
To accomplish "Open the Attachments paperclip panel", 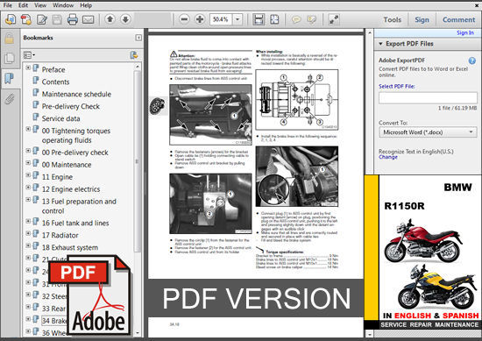I will pyautogui.click(x=10, y=99).
